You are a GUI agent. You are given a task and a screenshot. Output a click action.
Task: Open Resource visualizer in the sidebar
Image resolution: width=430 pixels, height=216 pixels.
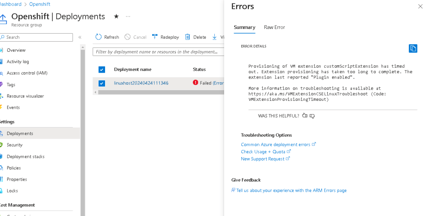tap(25, 96)
